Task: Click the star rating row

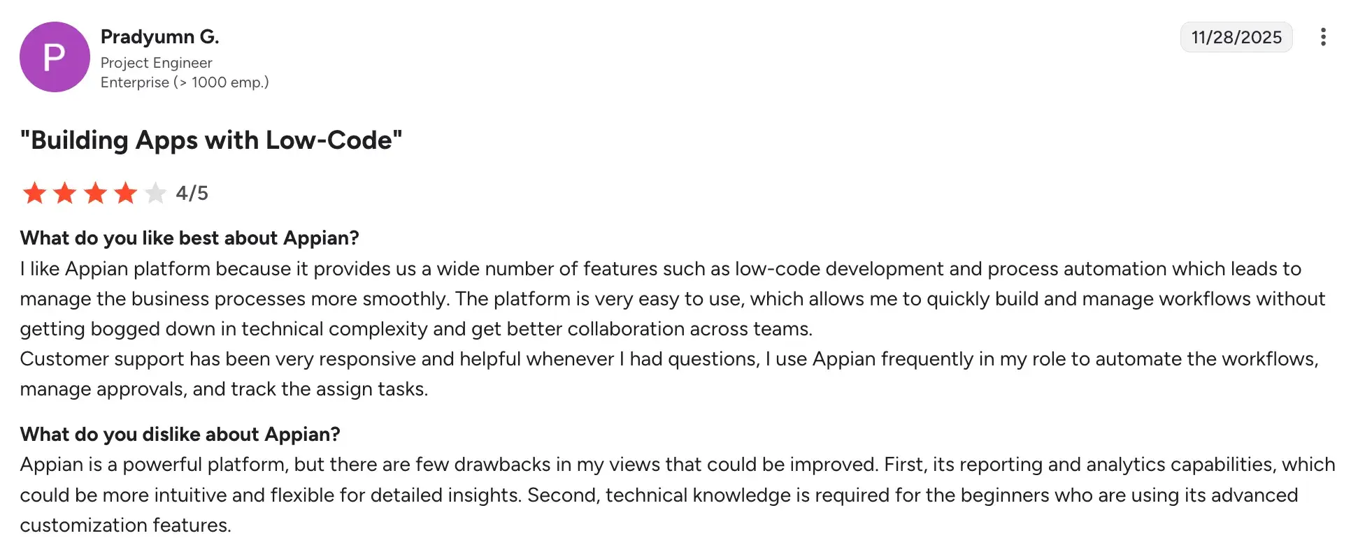Action: click(x=94, y=193)
